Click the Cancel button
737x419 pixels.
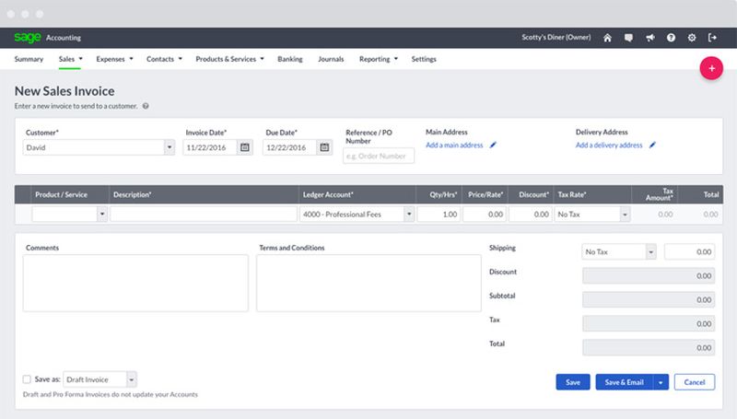click(695, 382)
